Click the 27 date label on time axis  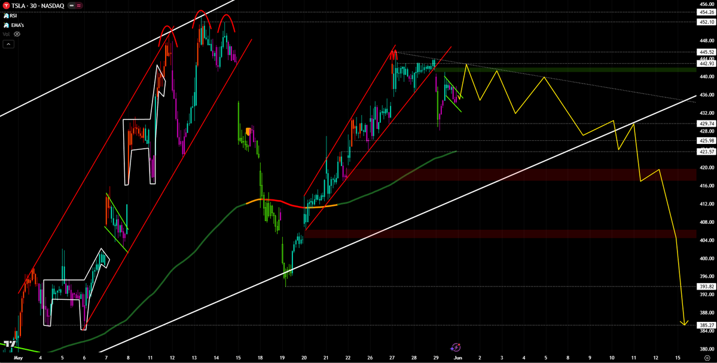point(392,358)
